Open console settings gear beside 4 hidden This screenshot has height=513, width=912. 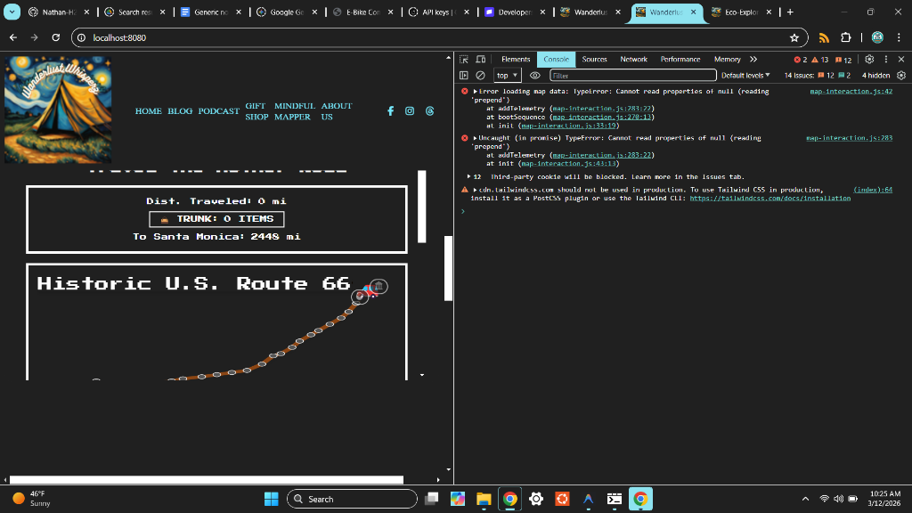click(901, 76)
